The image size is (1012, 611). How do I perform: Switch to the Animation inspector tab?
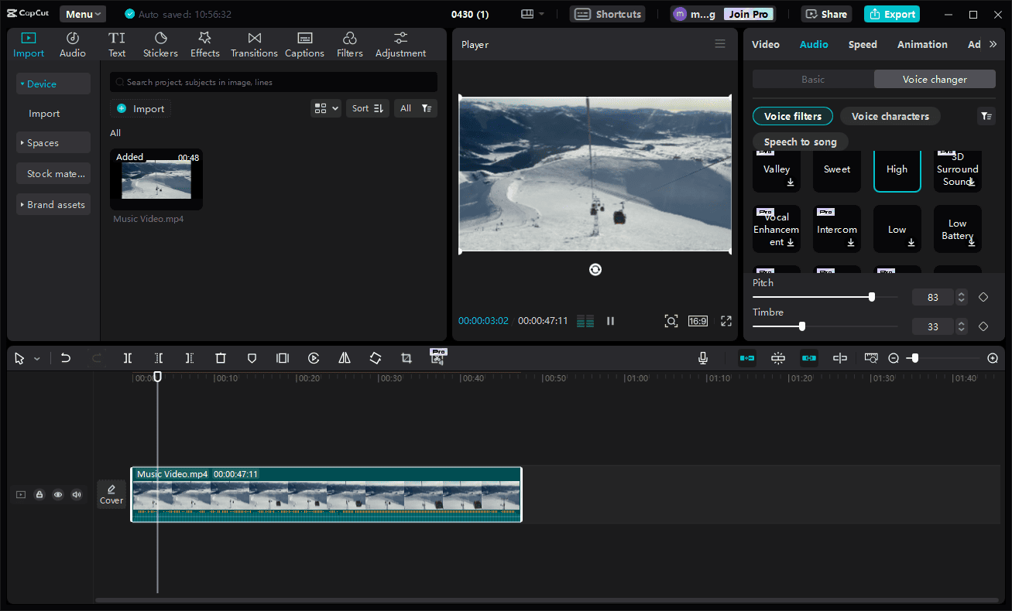coord(922,44)
